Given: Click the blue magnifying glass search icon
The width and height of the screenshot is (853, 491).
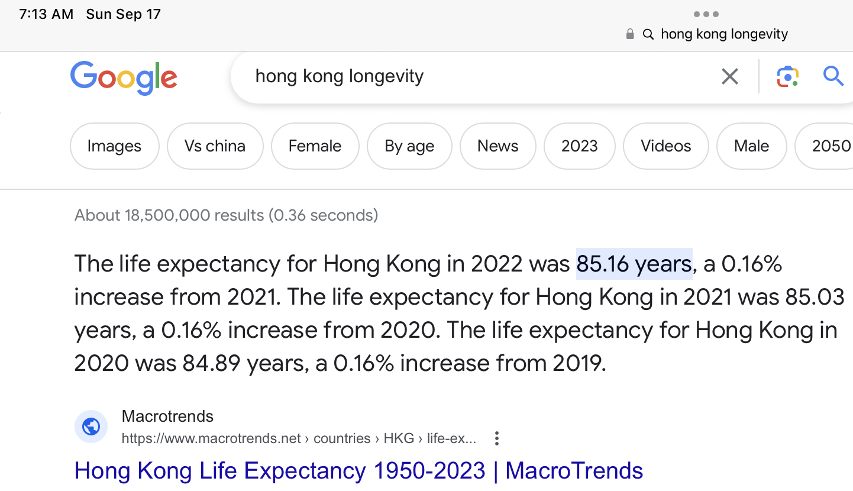Looking at the screenshot, I should tap(833, 76).
